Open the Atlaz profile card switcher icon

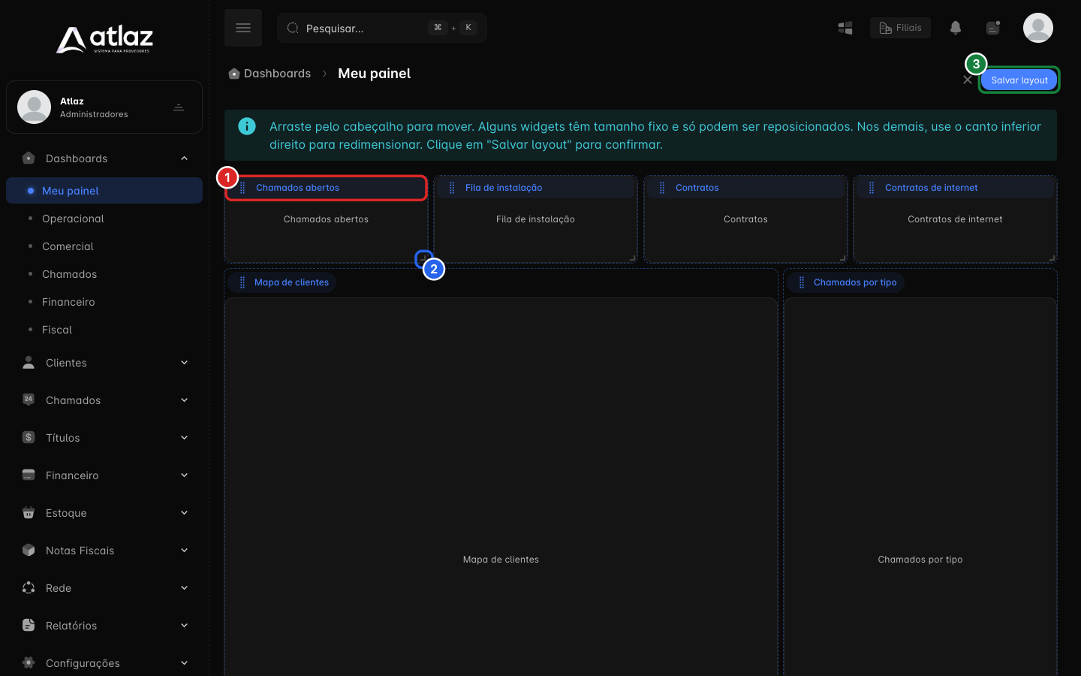click(179, 107)
